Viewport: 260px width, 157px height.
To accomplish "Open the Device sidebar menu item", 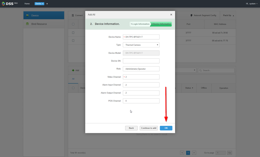I will tap(44, 15).
